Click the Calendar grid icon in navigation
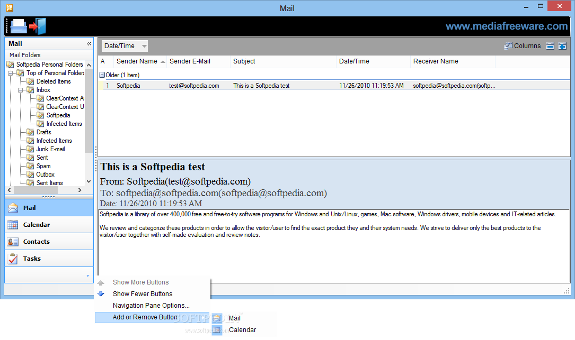 pos(13,225)
